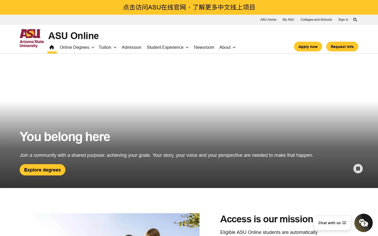Viewport: 378px width, 236px height.
Task: Open the chat help bubble icon
Action: pyautogui.click(x=363, y=223)
